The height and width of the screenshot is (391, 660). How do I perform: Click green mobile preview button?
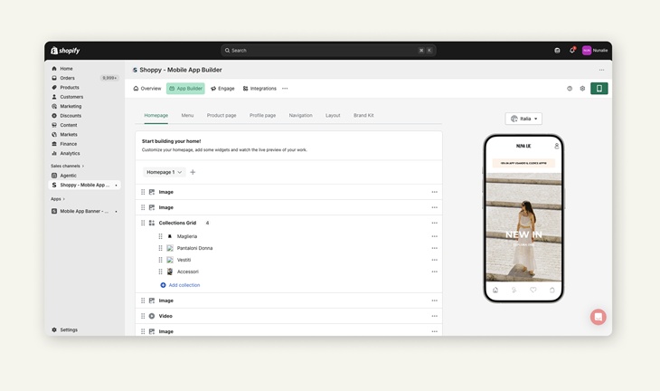tap(599, 89)
